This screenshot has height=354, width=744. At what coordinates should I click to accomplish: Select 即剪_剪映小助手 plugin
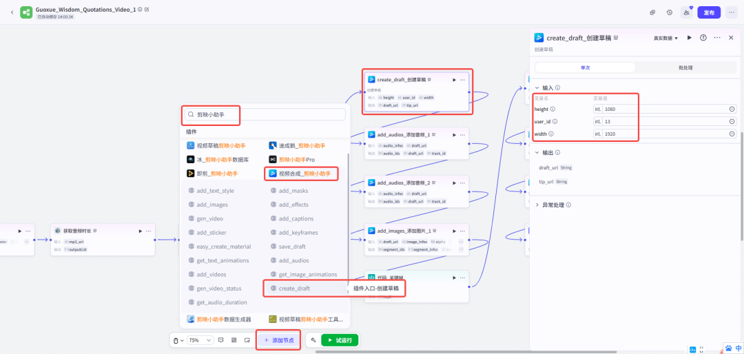coord(212,174)
